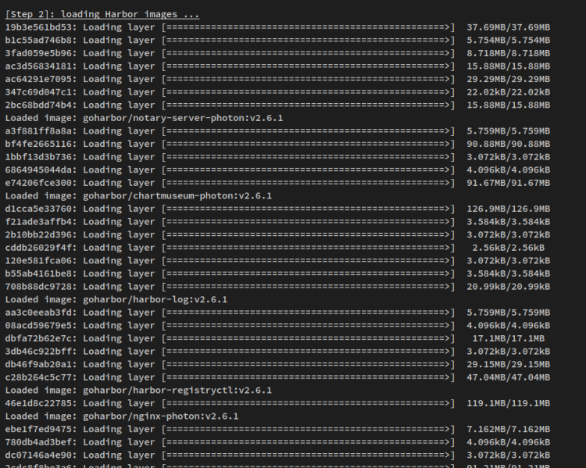Click the 29.29MB/29.29MB size value
Image resolution: width=586 pixels, height=468 pixels.
(509, 79)
